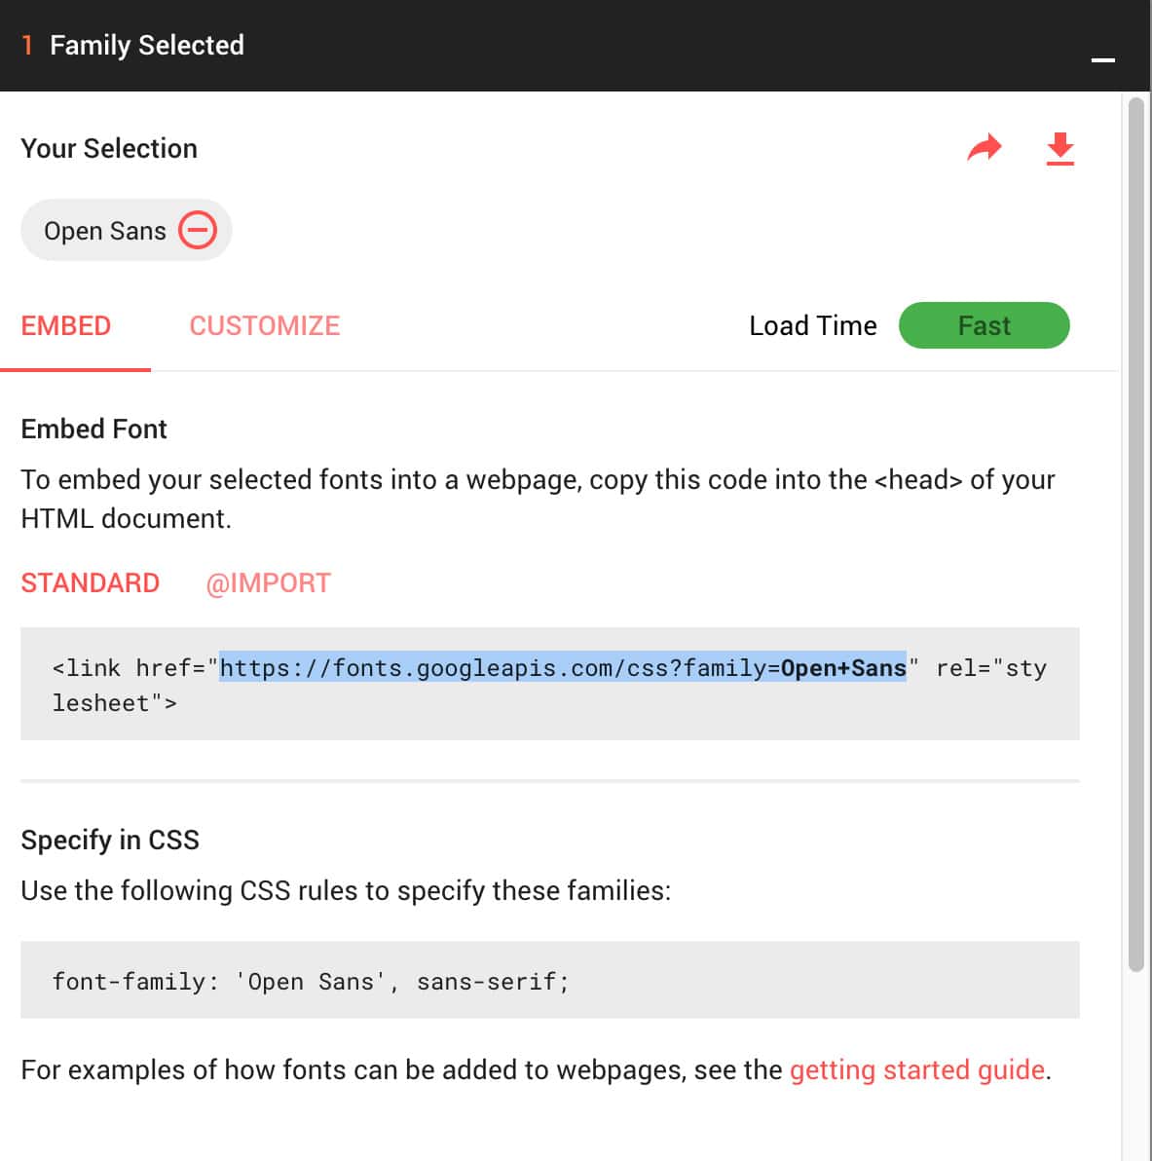Click the minimize dash in the header bar
The width and height of the screenshot is (1152, 1161).
(x=1103, y=58)
